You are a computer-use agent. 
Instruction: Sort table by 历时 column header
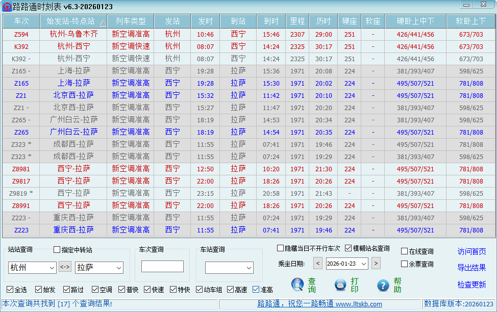pyautogui.click(x=324, y=21)
